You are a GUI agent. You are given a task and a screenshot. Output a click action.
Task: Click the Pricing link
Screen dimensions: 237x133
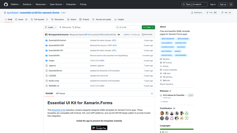[83, 4]
